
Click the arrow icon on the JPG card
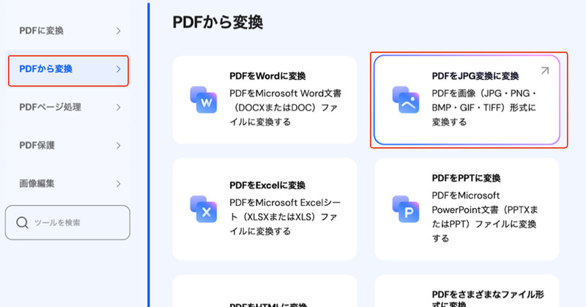pos(544,71)
